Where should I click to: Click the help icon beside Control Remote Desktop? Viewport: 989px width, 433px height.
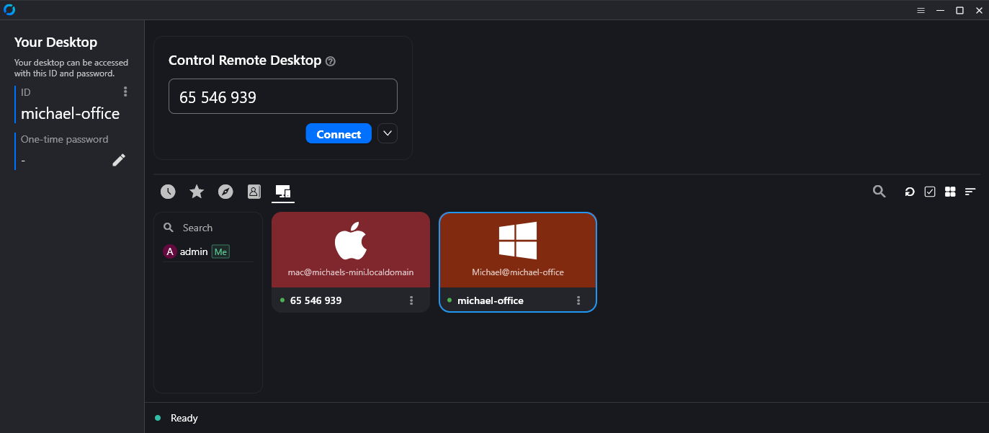pos(331,61)
